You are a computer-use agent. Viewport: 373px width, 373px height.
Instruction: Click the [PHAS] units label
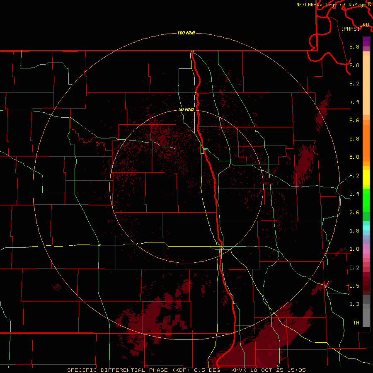tap(350, 29)
